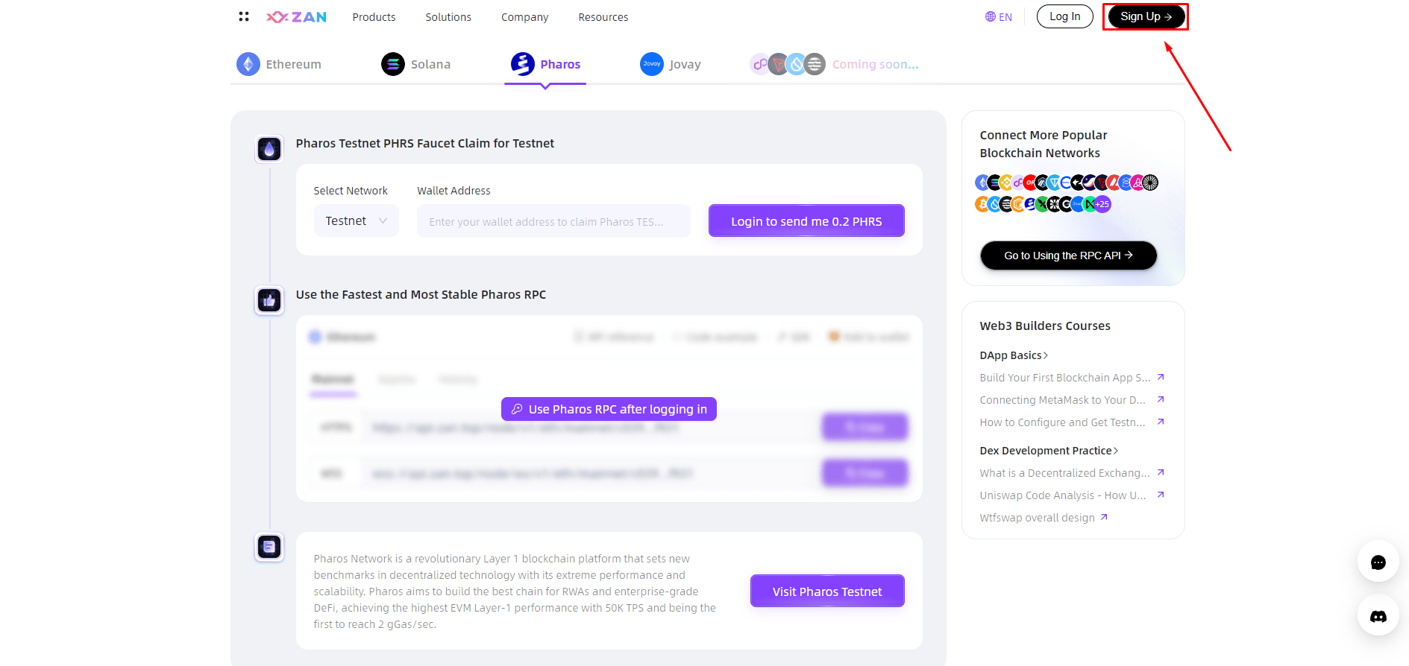The image size is (1409, 666).
Task: Open Build Your First Blockchain App link arrow
Action: 1161,377
